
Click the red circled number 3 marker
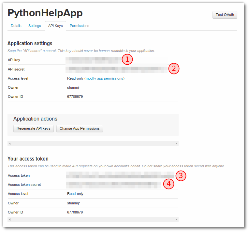pos(181,176)
